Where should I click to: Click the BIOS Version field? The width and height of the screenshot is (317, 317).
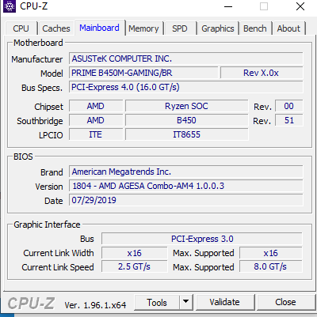[186, 186]
